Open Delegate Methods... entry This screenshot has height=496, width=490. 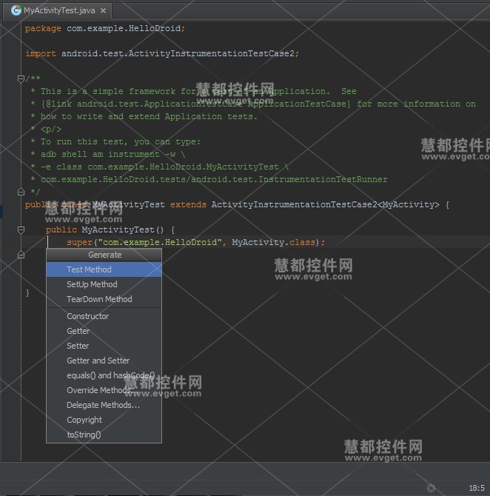click(x=104, y=405)
